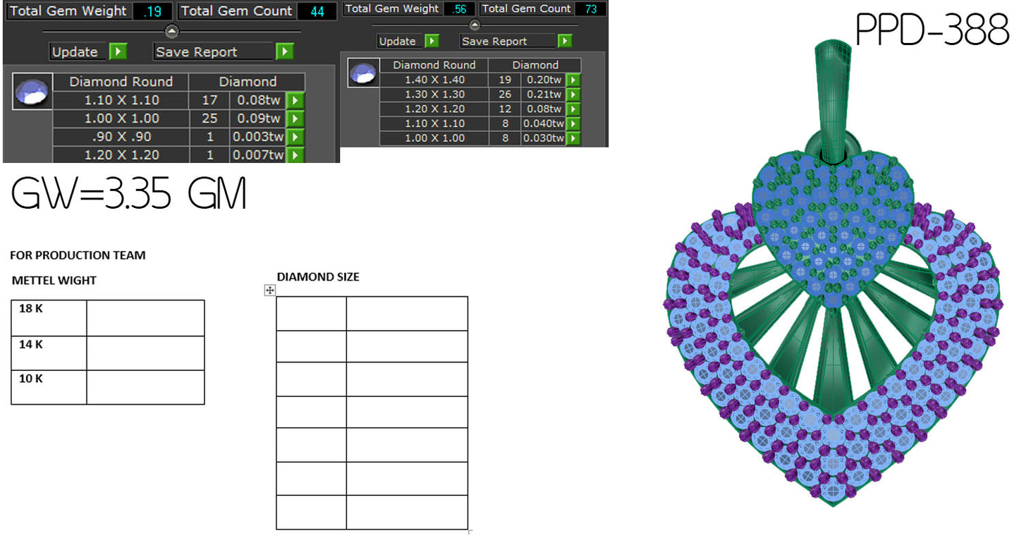Viewport: 1019px width, 538px height.
Task: Click the green arrow icon on the left Update button
Action: tap(117, 51)
